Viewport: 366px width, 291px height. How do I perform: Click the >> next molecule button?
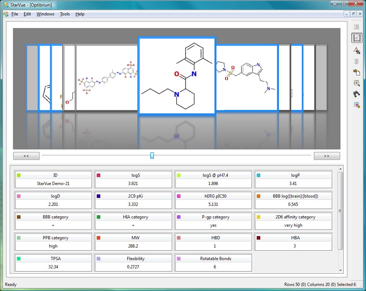point(326,156)
